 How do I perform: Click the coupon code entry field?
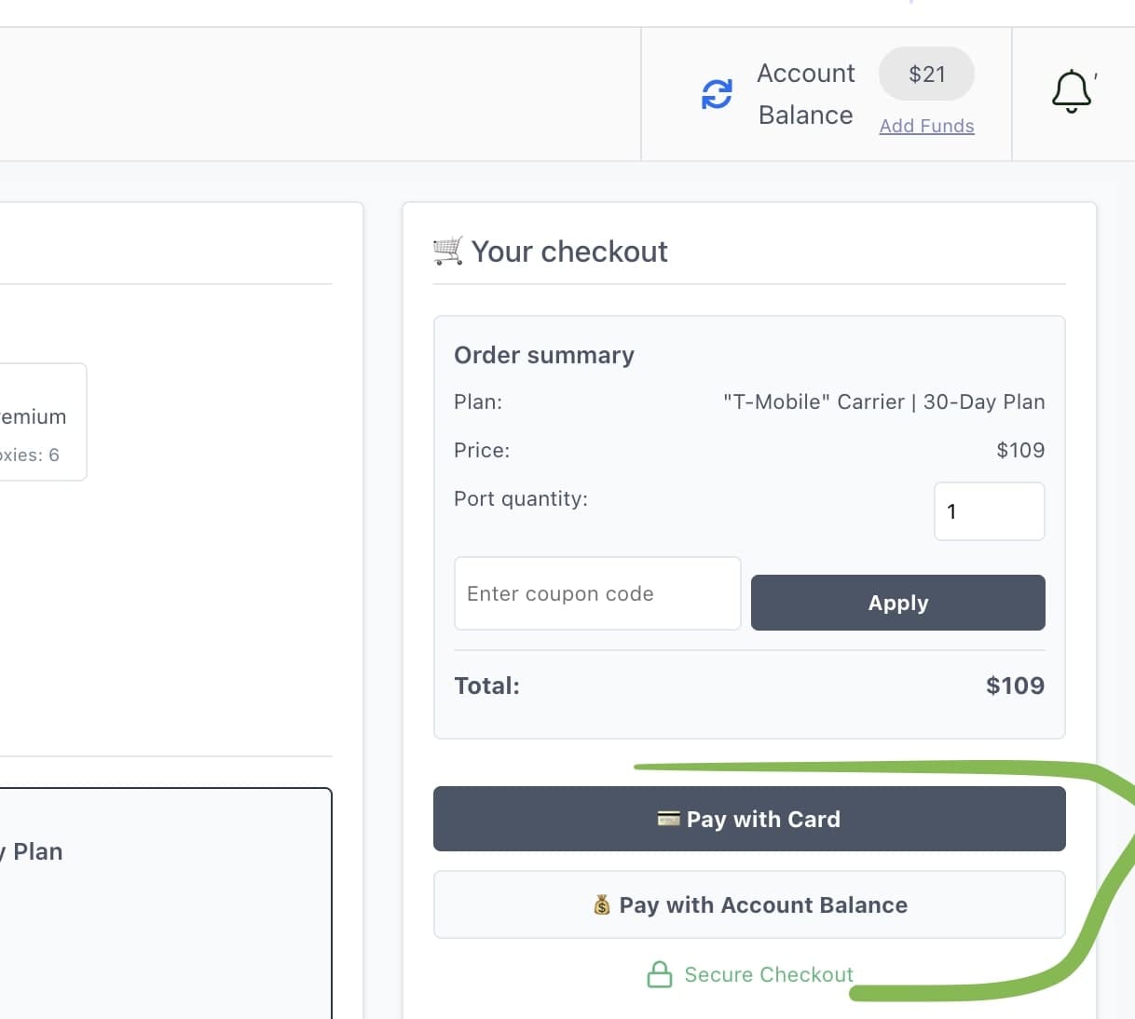596,593
